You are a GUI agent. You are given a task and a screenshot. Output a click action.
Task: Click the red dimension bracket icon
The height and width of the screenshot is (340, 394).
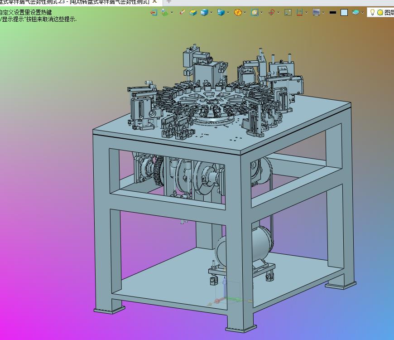click(x=299, y=12)
